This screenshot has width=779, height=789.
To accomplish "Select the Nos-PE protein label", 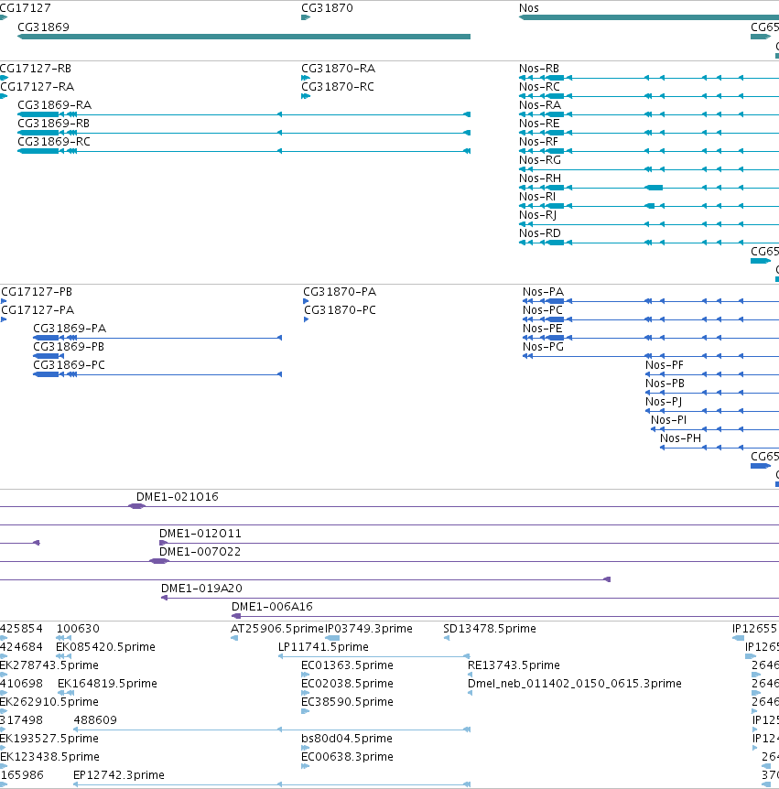I will (x=543, y=329).
